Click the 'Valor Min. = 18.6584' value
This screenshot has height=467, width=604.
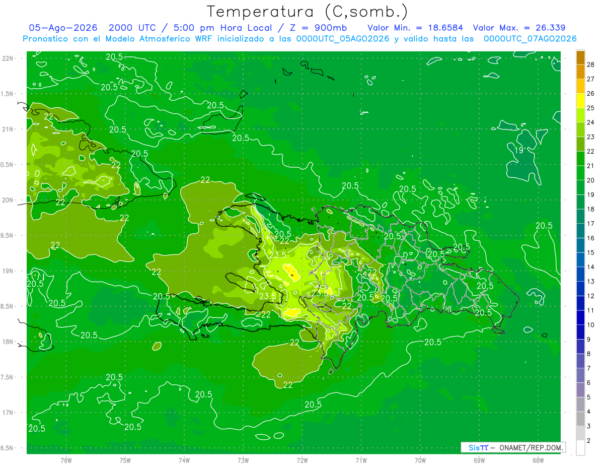(x=415, y=28)
